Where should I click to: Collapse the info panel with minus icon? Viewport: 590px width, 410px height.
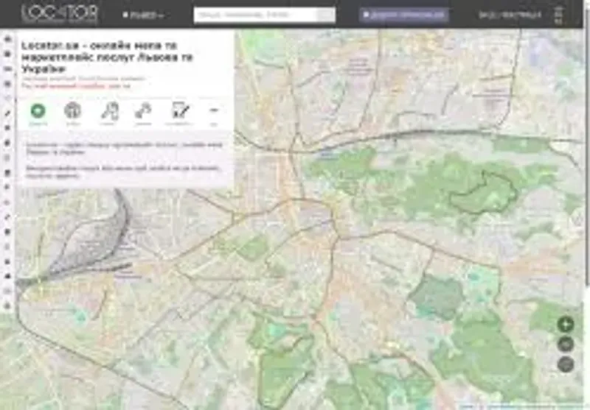[214, 110]
